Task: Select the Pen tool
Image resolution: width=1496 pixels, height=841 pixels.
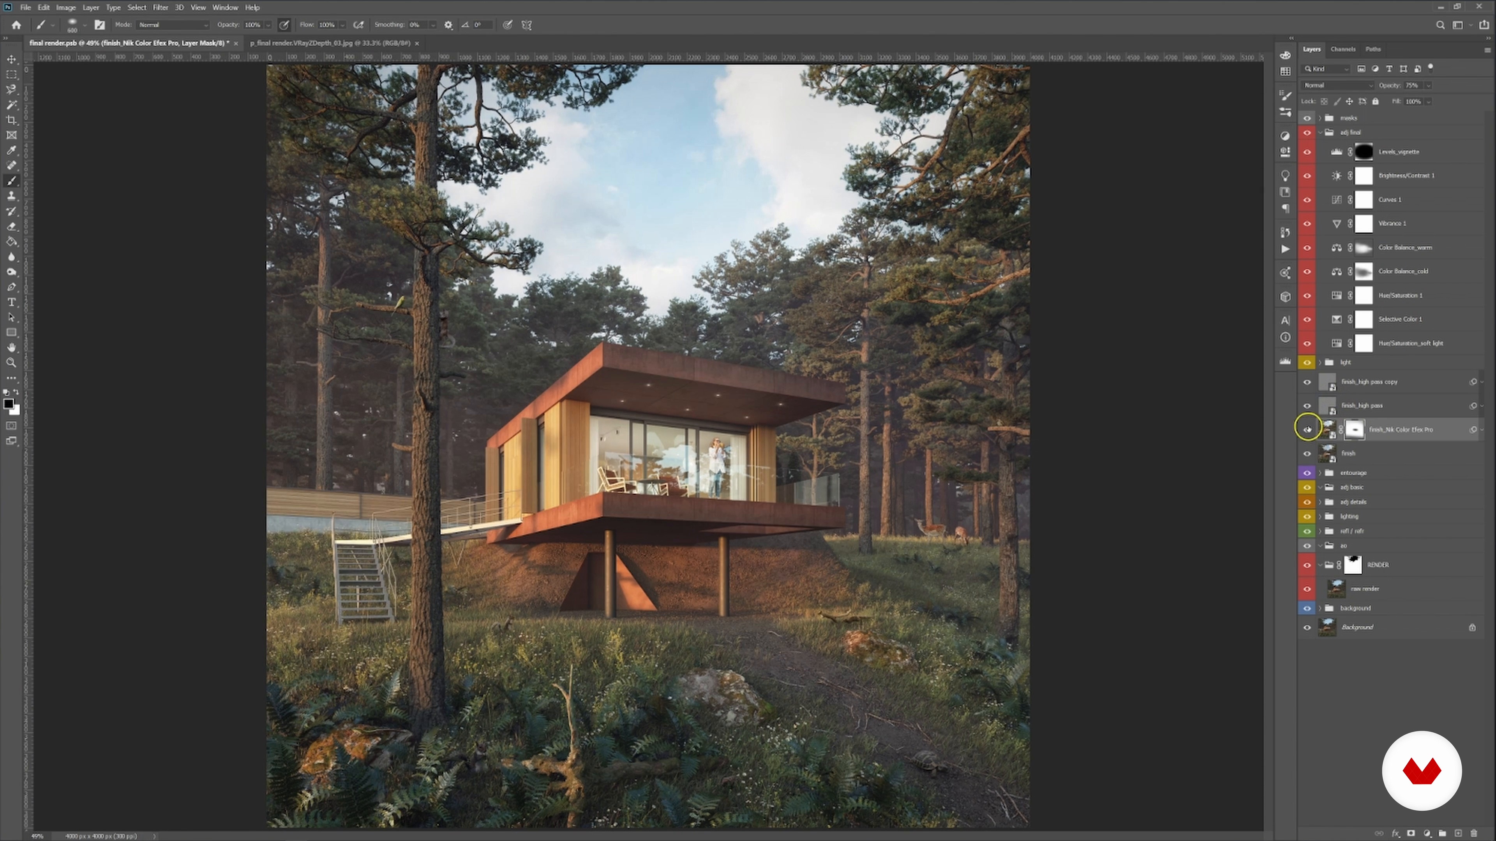Action: coord(11,287)
